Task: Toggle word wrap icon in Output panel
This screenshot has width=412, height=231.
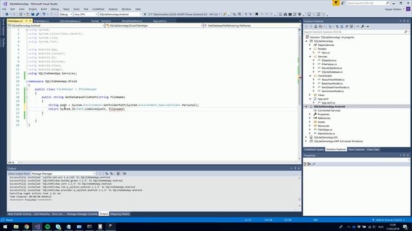Action: coord(124,174)
